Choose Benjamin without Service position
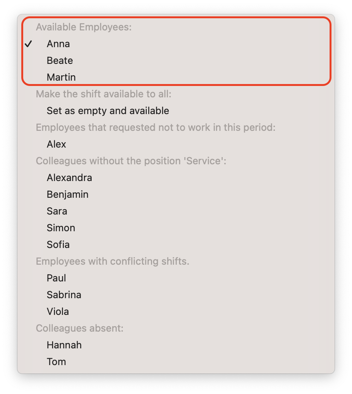This screenshot has height=394, width=352. click(x=176, y=194)
